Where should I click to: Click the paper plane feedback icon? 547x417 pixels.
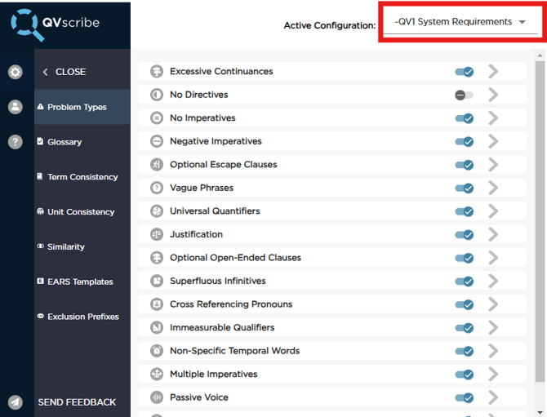click(16, 402)
